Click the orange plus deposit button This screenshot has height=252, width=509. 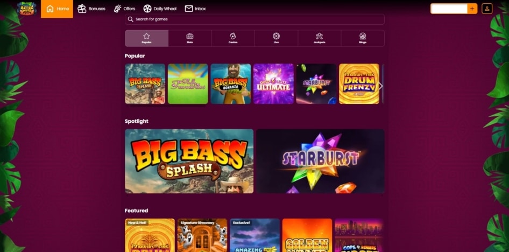[x=472, y=9]
